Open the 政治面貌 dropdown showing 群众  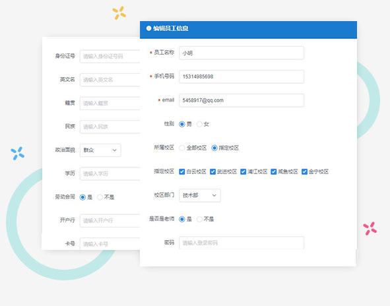click(100, 150)
